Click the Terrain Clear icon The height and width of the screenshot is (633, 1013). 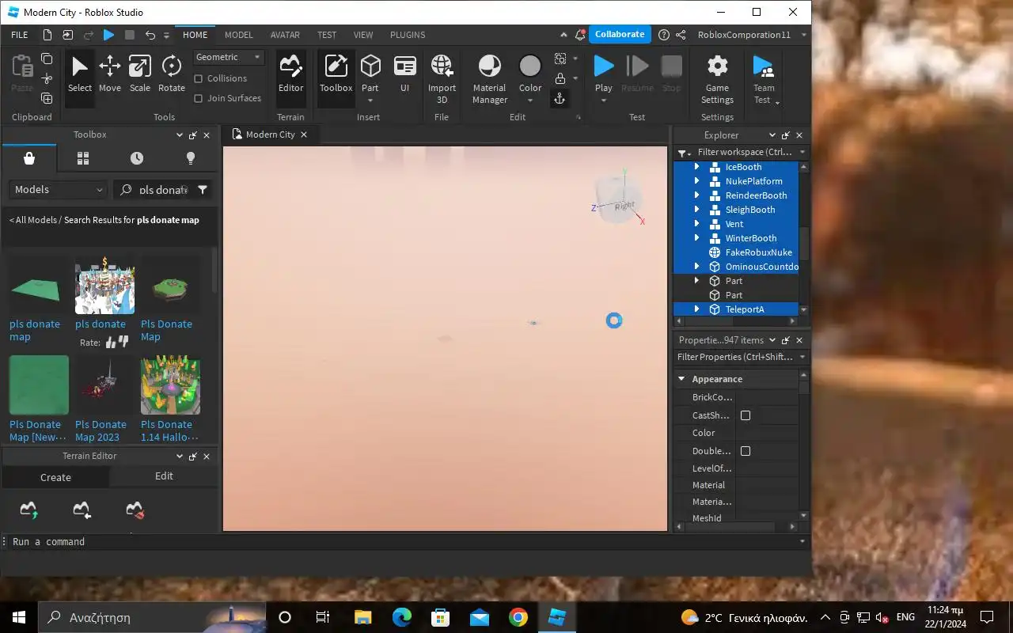tap(135, 510)
